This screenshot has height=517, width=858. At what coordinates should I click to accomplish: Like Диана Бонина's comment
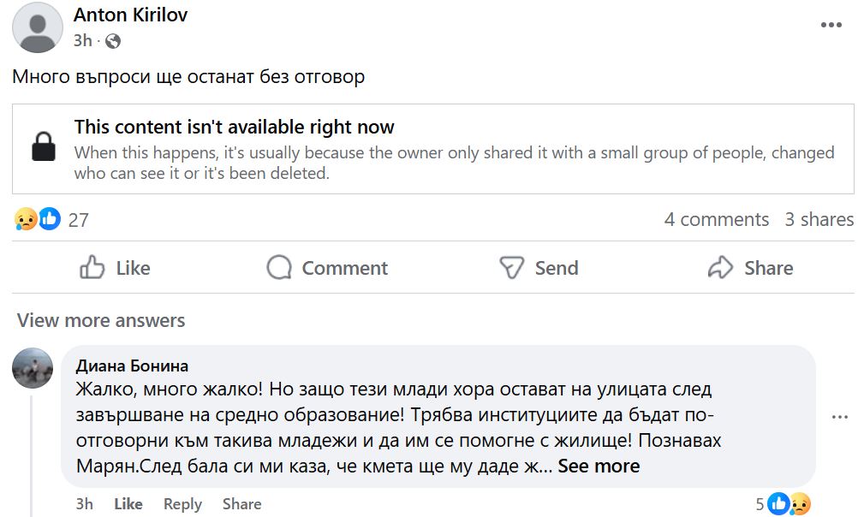pos(128,504)
